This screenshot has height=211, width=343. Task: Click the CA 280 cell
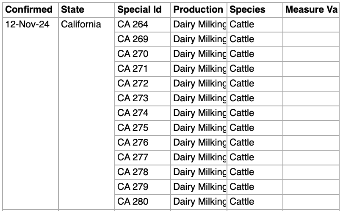[133, 202]
